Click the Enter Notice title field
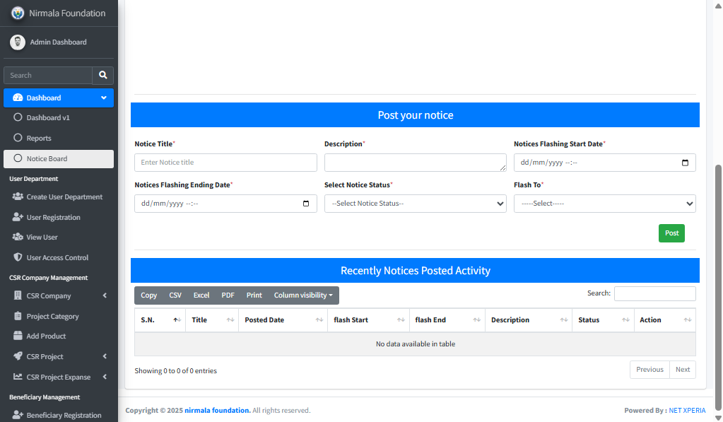This screenshot has height=422, width=723. [x=225, y=163]
